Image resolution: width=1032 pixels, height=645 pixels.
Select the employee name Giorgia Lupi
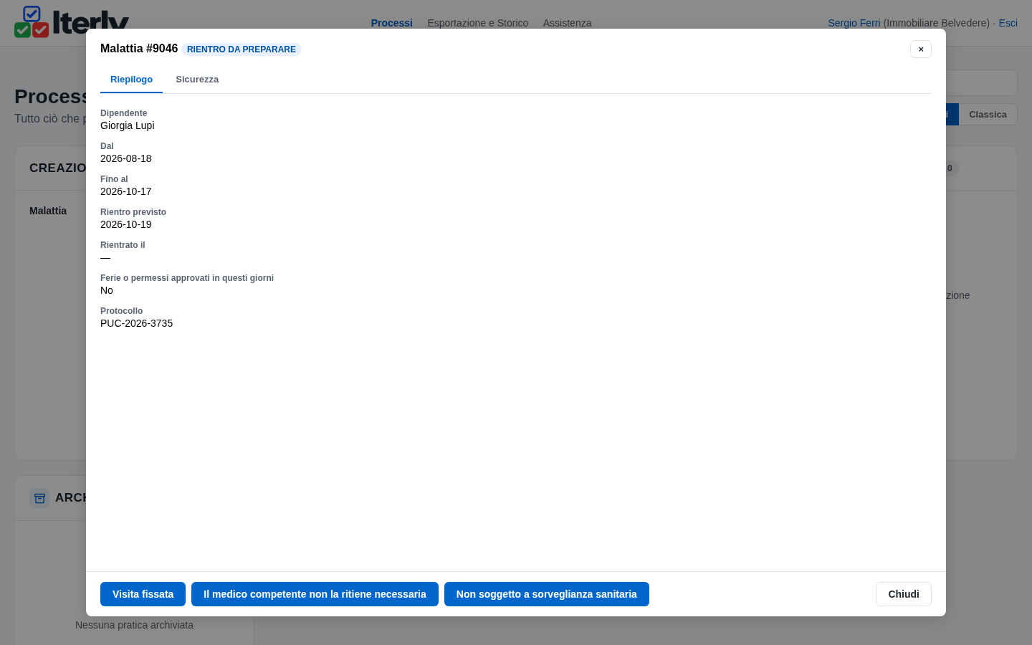128,125
